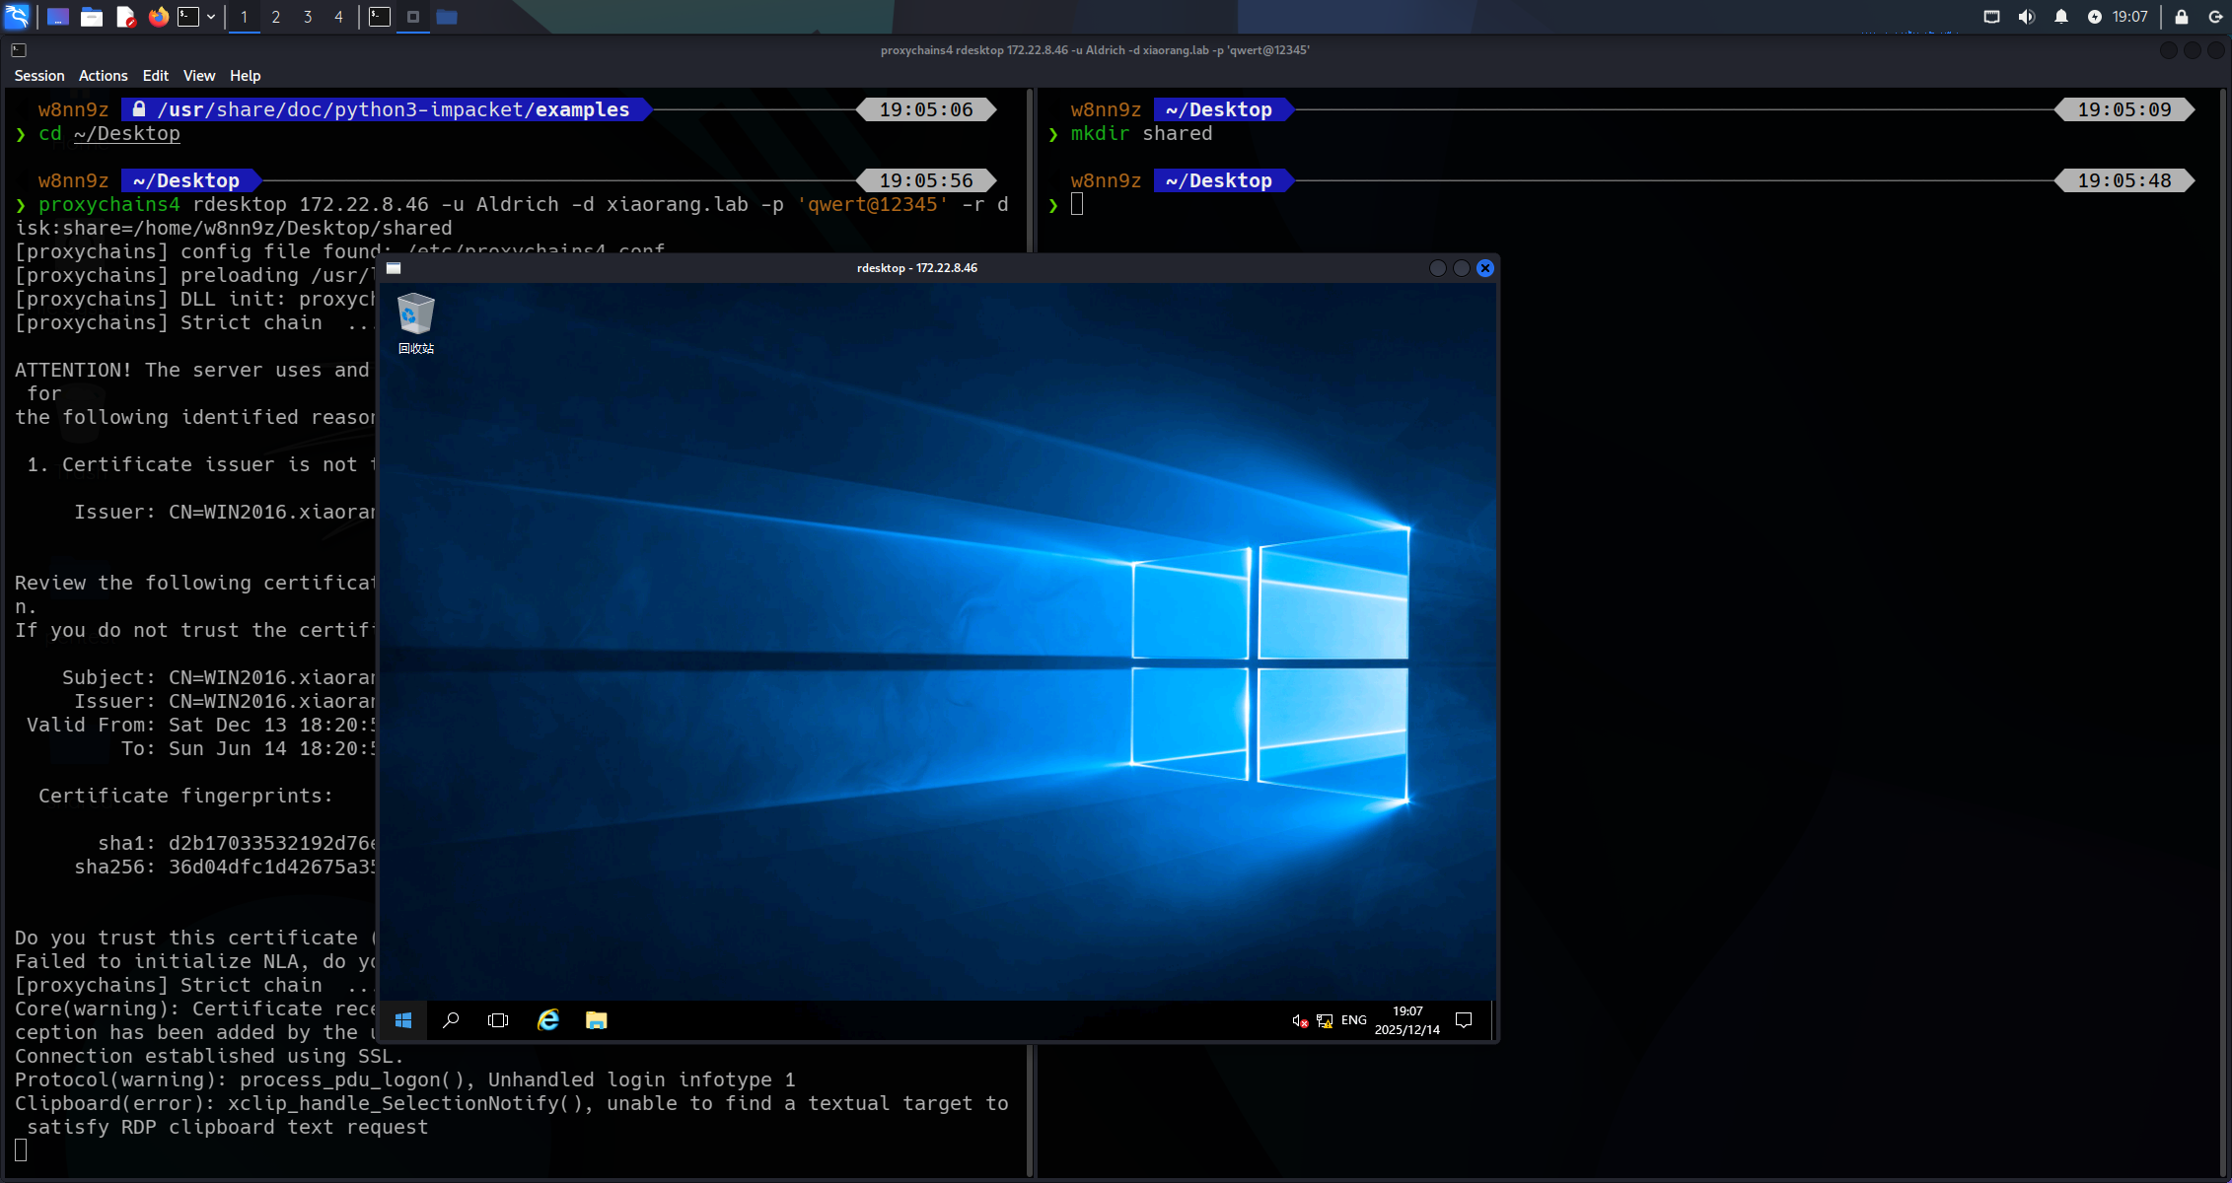Open Internet Explorer on Windows taskbar
This screenshot has width=2232, height=1183.
548,1020
